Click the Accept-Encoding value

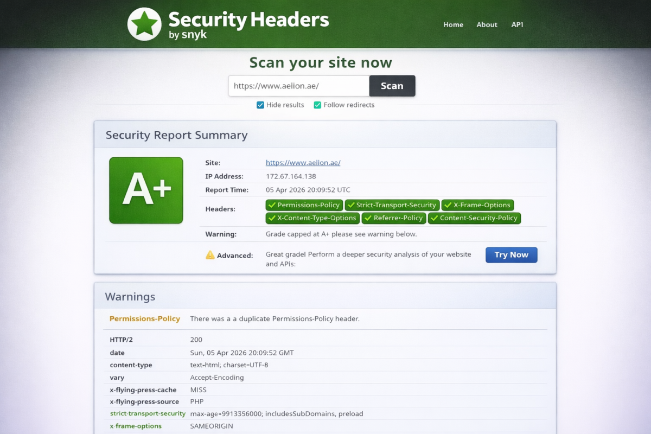217,377
